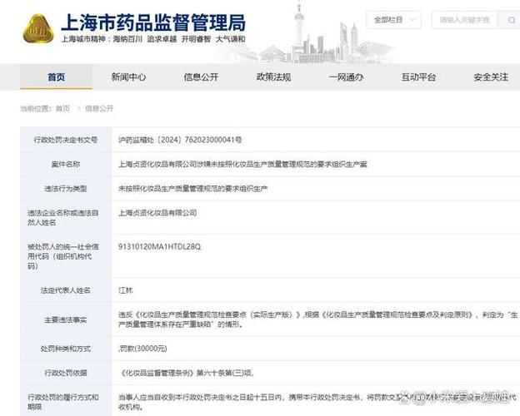520x416 pixels.
Task: Click the search magnifier icon
Action: click(511, 20)
